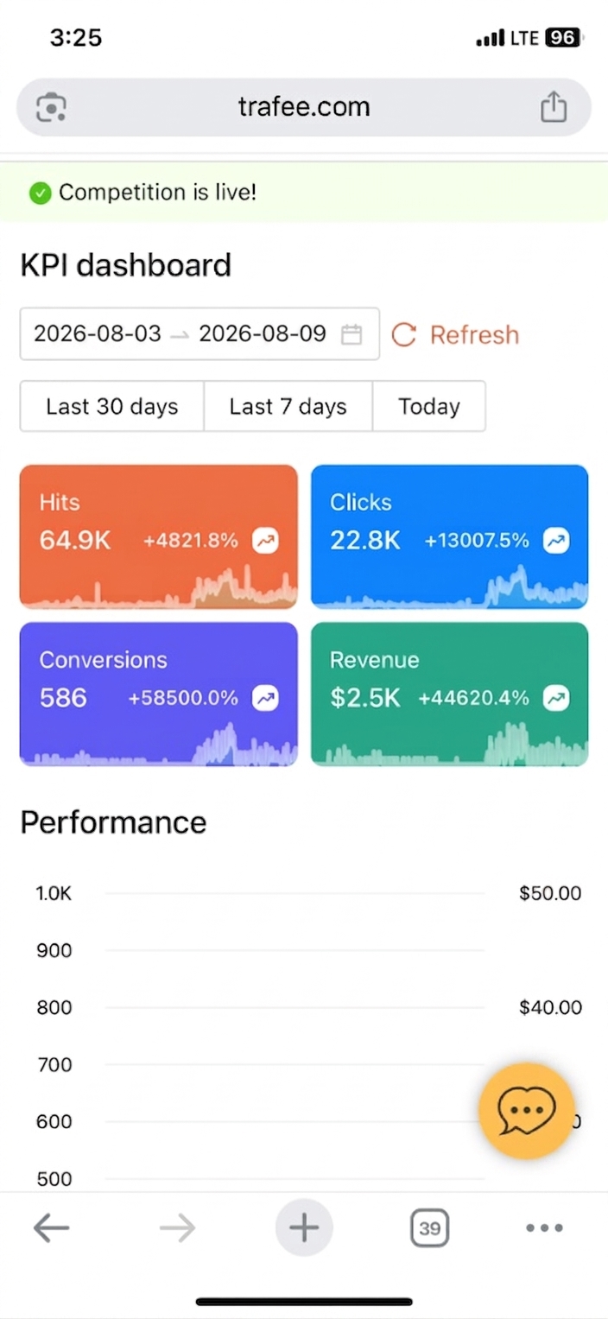This screenshot has height=1319, width=608.
Task: Click the +44620.4% change on Revenue
Action: pos(473,698)
